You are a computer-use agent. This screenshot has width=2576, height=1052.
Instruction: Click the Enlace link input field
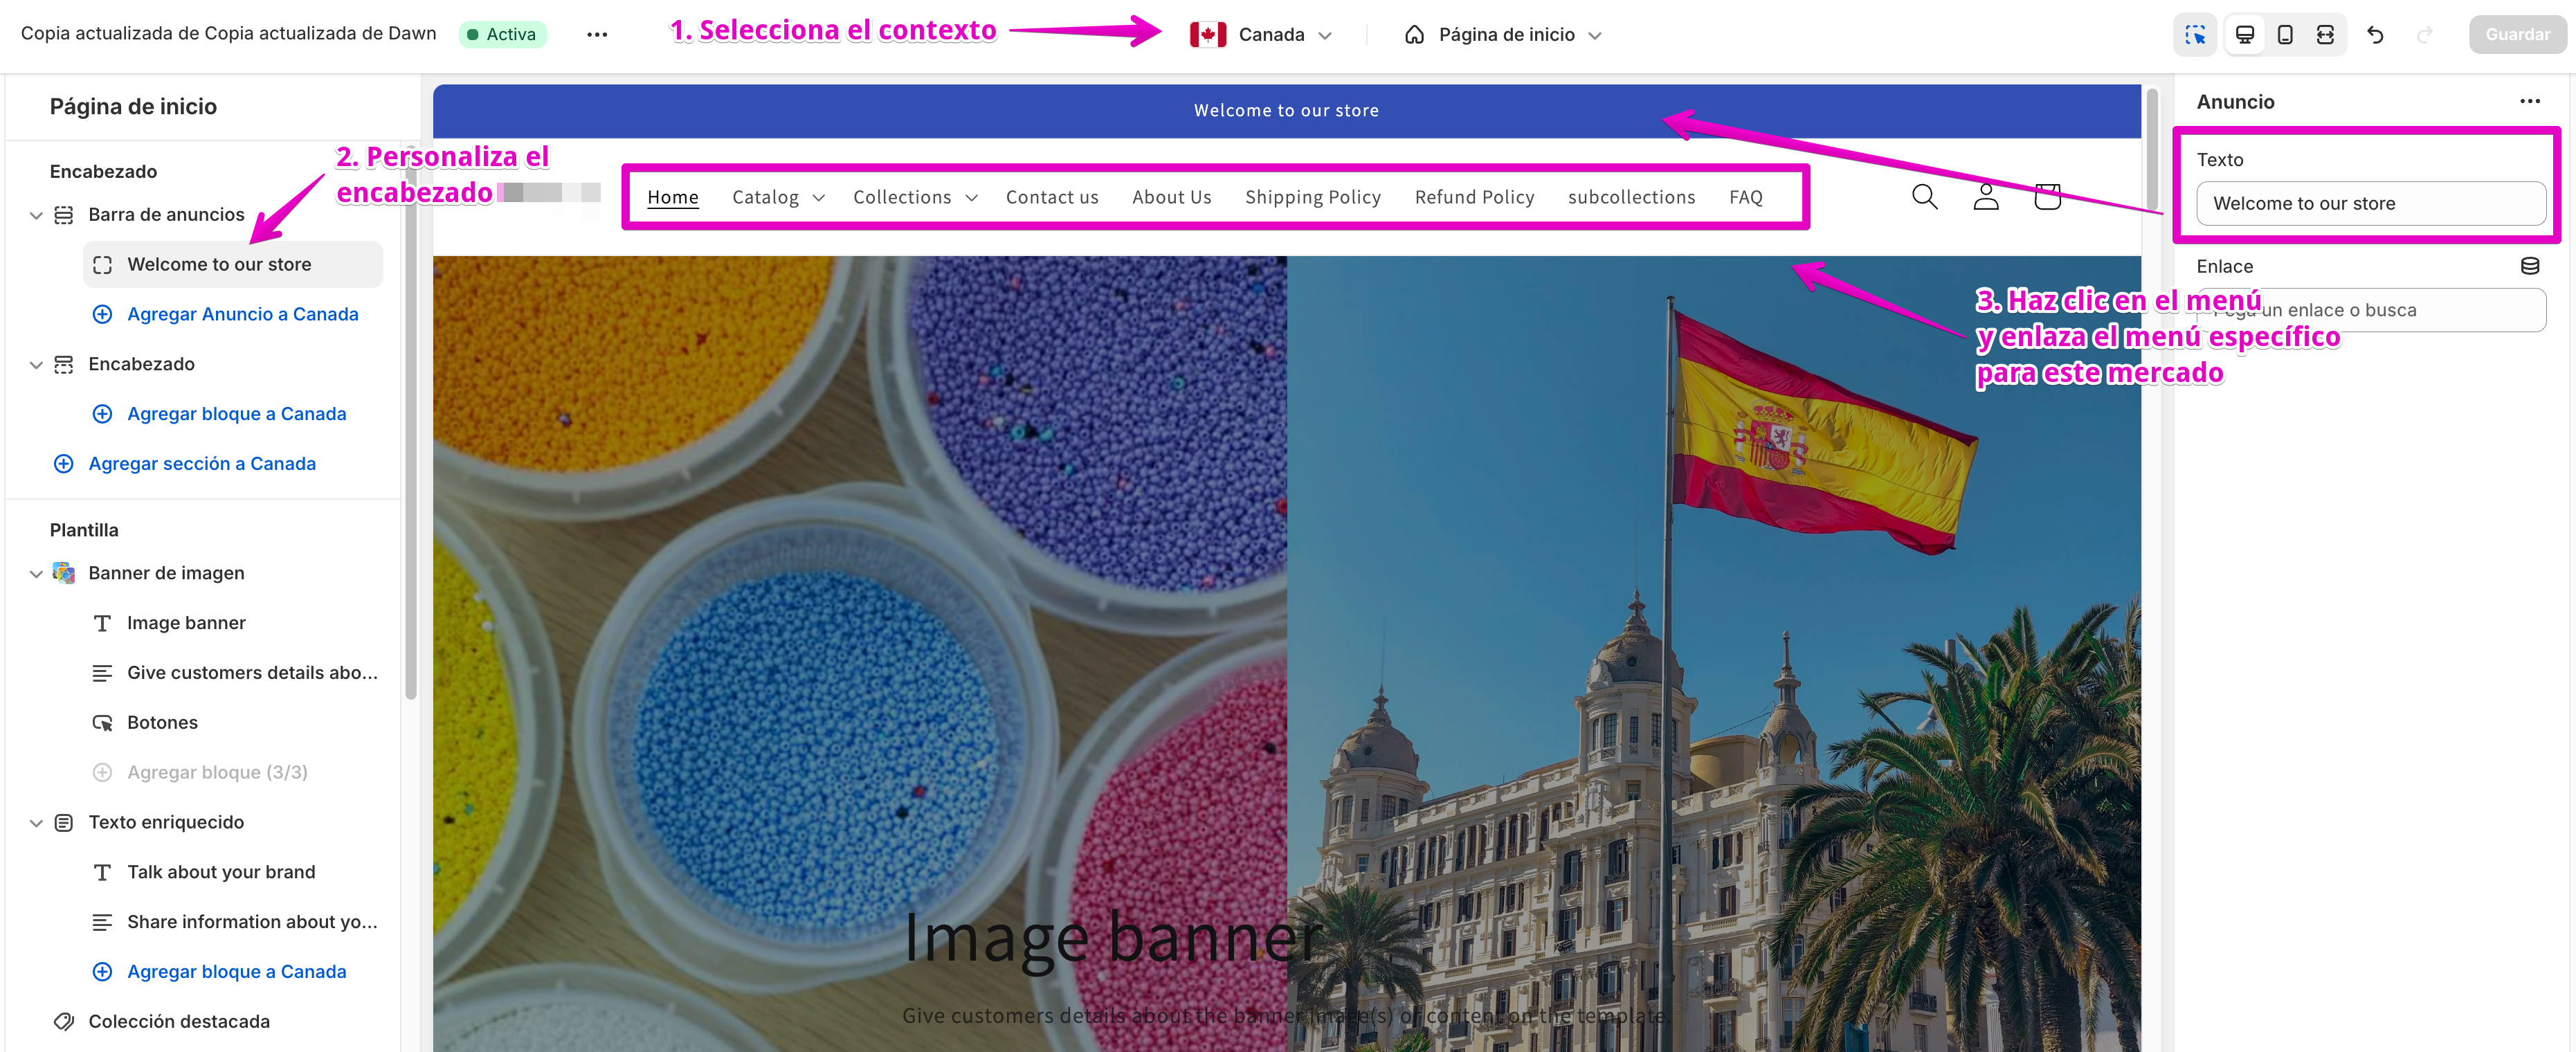pos(2370,310)
